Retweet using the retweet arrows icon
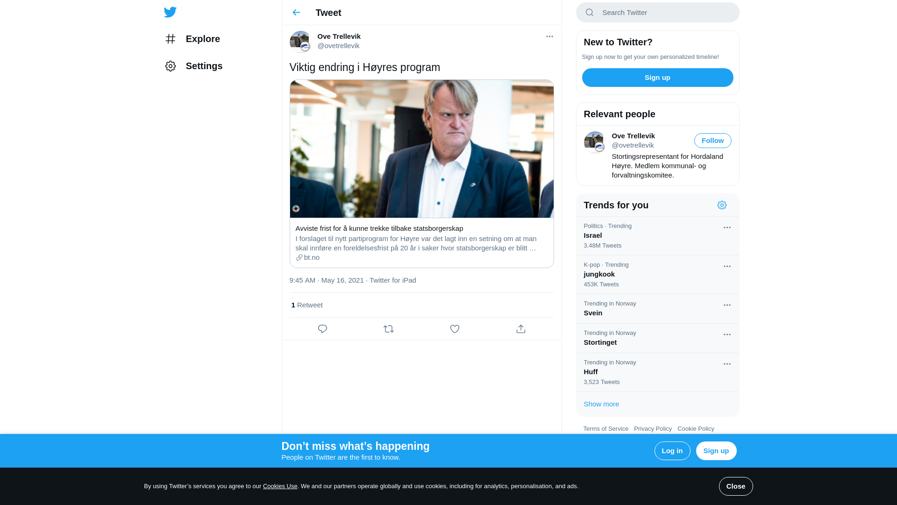This screenshot has height=505, width=897. tap(389, 329)
